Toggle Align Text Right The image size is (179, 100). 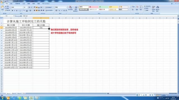pos(39,11)
